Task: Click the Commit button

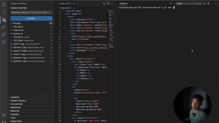Action: pyautogui.click(x=30, y=18)
